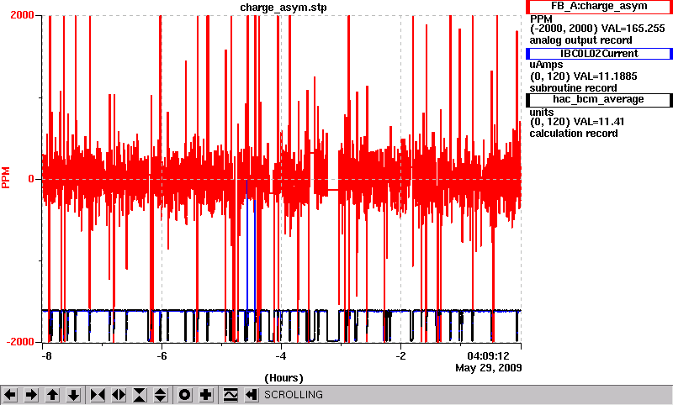Click the plus crosshair button
673x405 pixels.
[206, 395]
